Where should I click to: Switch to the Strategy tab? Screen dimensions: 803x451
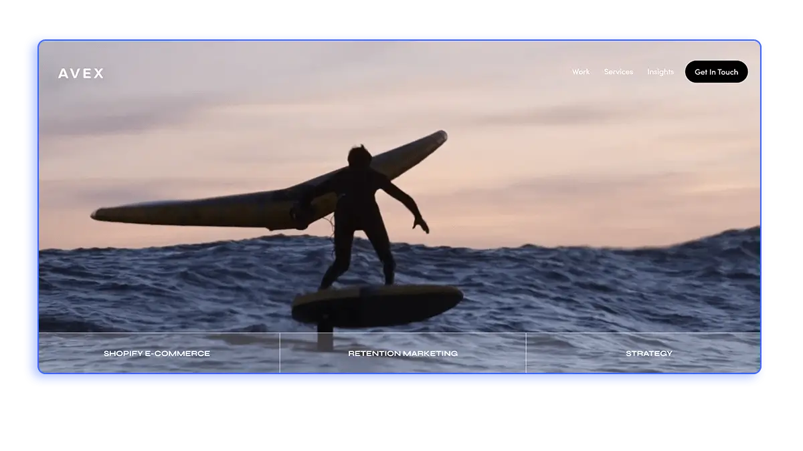[x=648, y=353]
